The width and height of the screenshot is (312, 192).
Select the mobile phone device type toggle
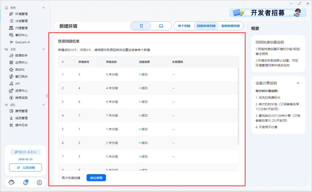coord(141,26)
